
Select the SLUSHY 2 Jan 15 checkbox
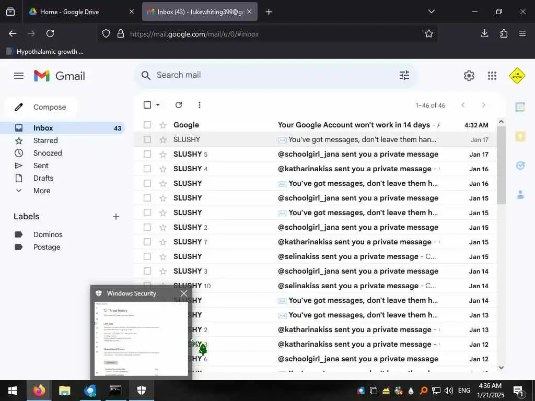[x=147, y=227]
